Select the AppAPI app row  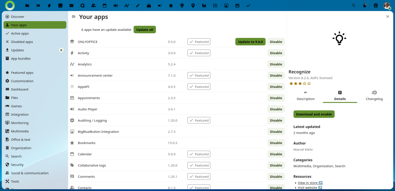(177, 87)
